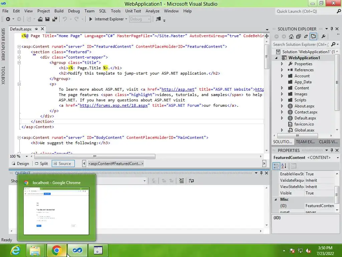
Task: Expand the Properties node in Solution Explorer
Action: click(x=282, y=64)
